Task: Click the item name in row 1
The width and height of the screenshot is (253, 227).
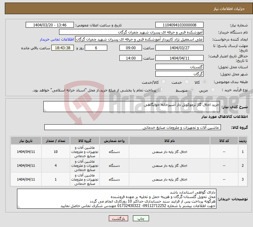Action: pyautogui.click(x=170, y=152)
